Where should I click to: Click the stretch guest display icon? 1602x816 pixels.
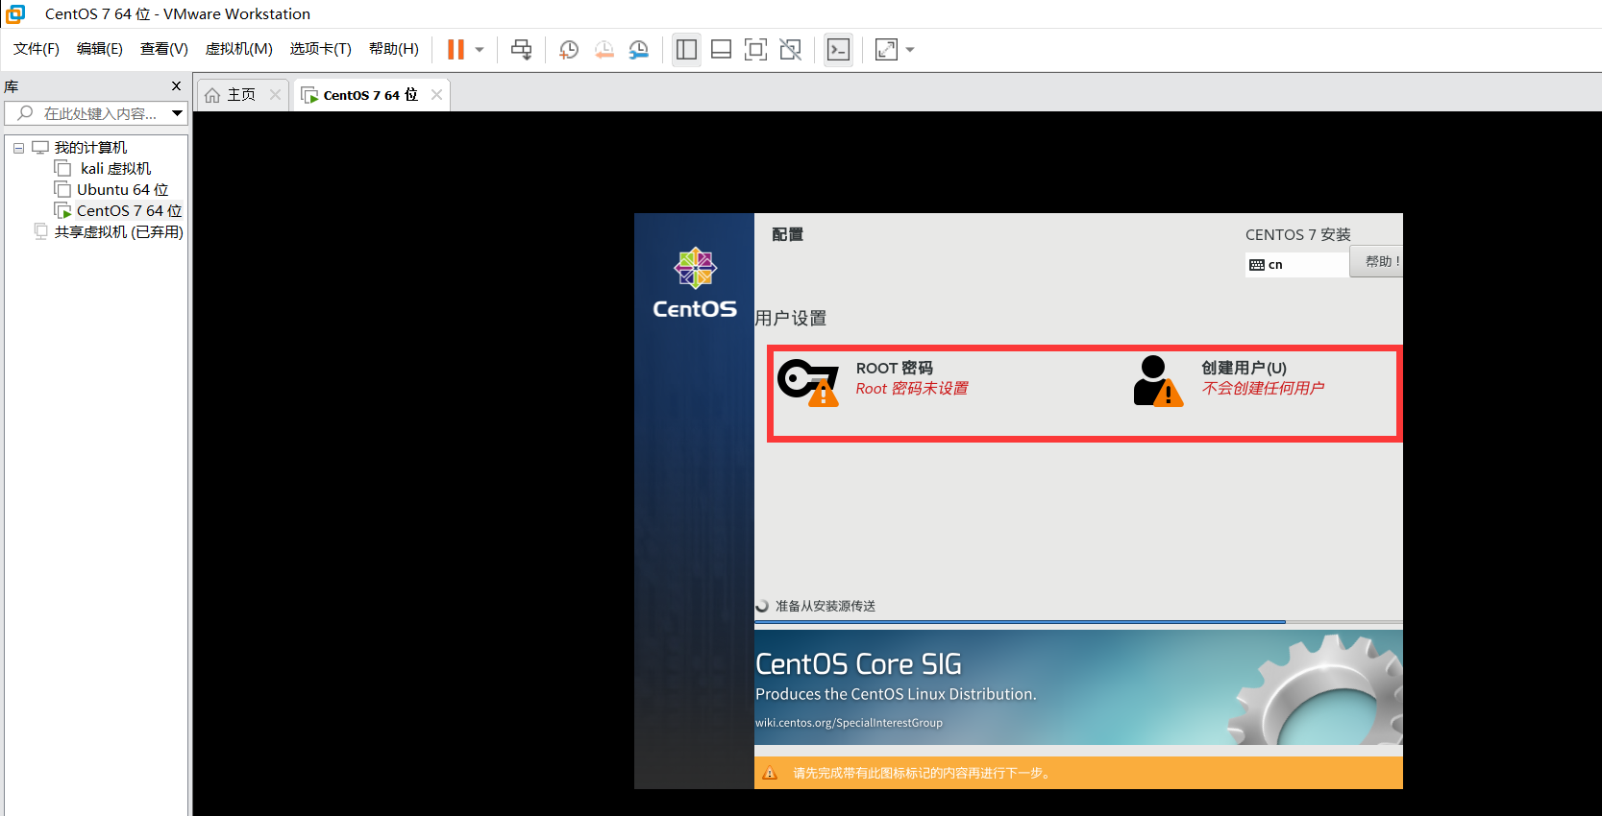(886, 49)
